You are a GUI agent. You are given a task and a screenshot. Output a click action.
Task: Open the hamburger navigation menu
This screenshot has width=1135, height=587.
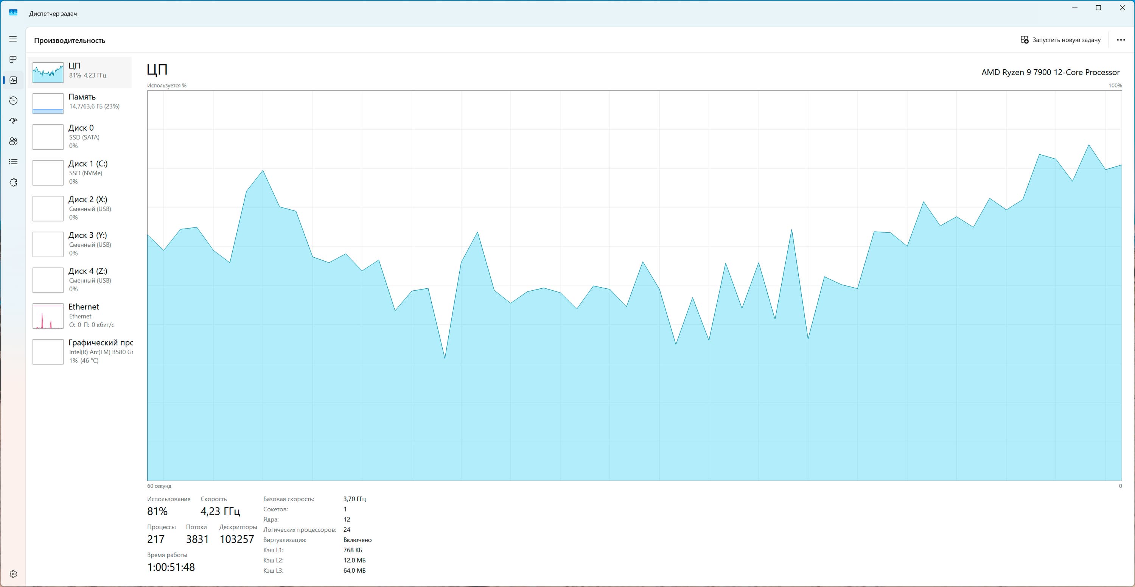pos(13,39)
